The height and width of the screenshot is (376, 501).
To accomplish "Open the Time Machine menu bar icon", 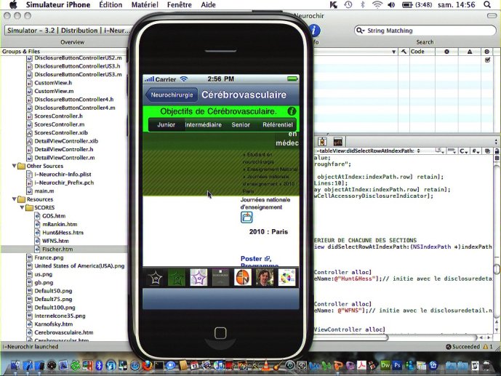I will pos(348,5).
